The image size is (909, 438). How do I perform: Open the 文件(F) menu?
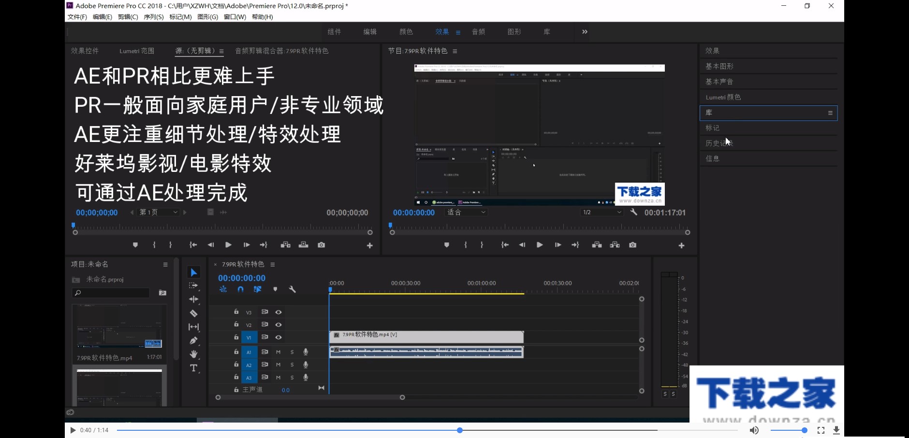[x=76, y=16]
